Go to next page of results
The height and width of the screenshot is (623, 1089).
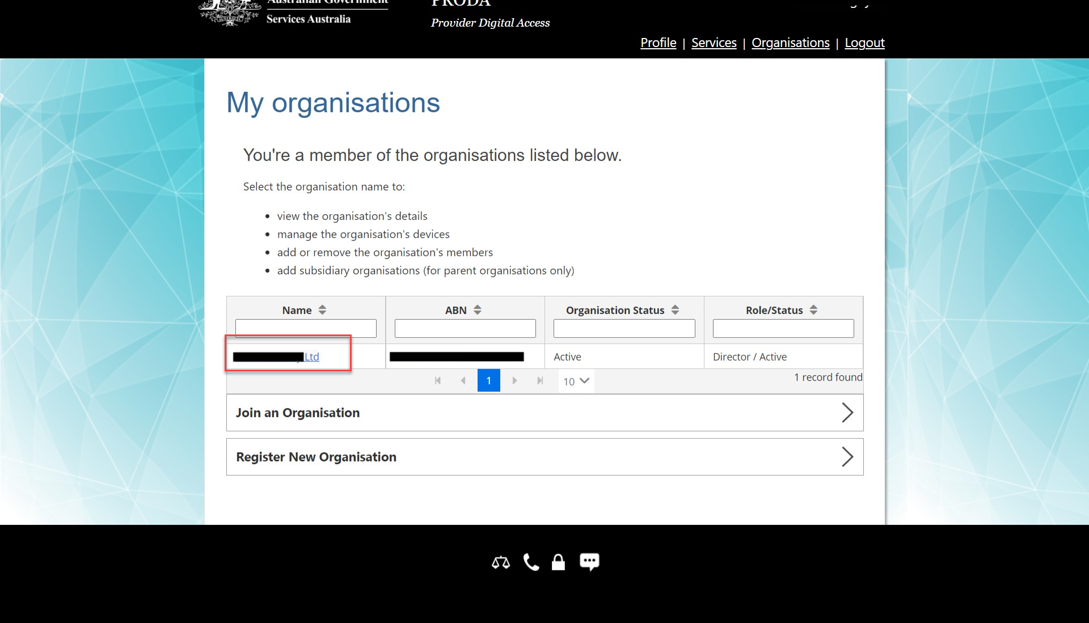[514, 381]
